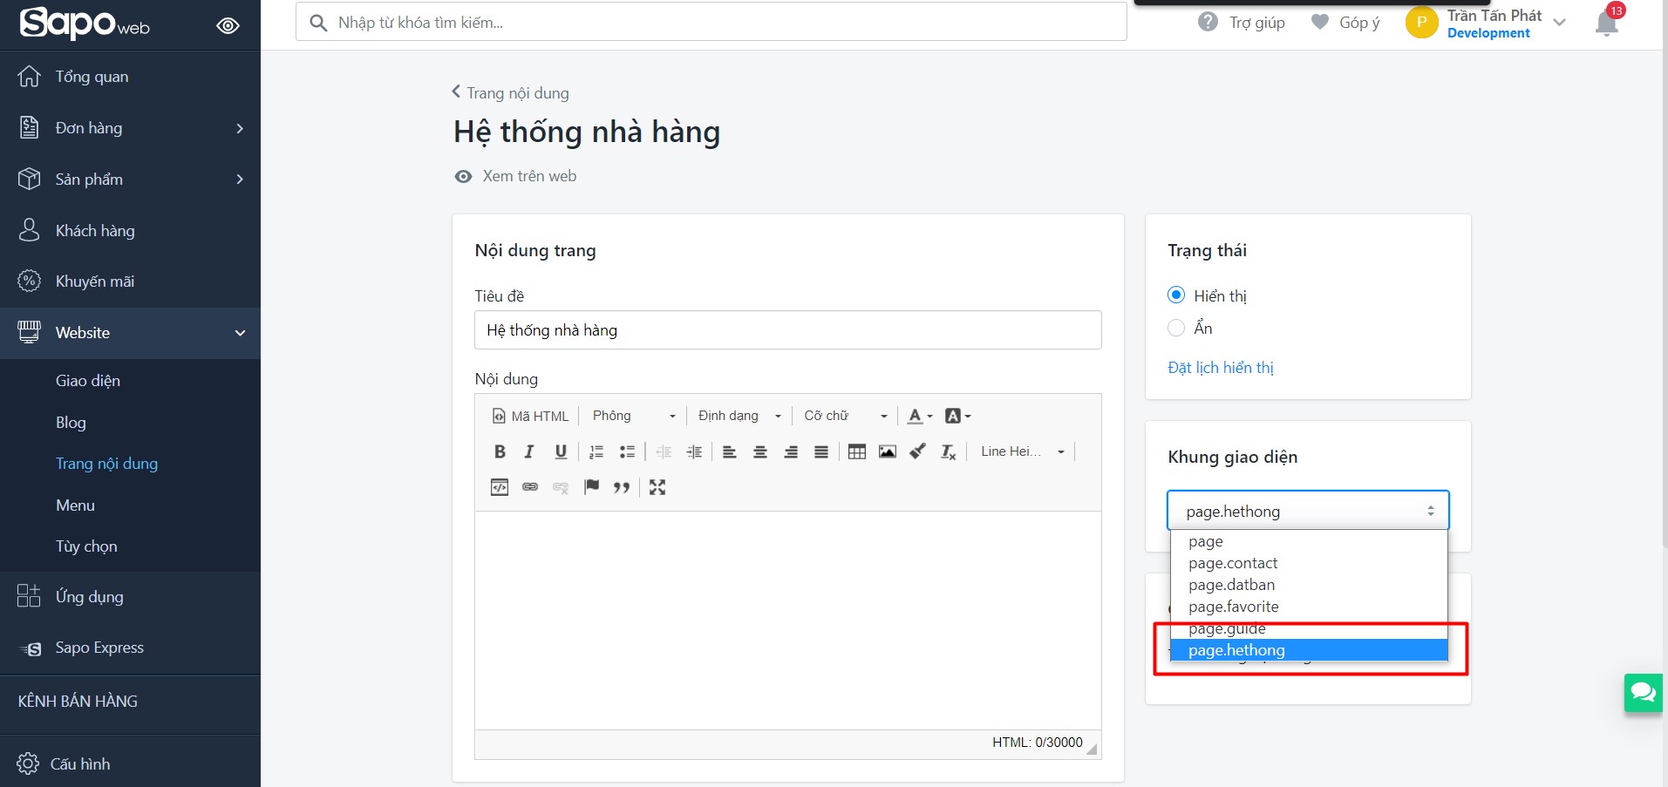Expand the Sản phẩm submenu arrow
1668x787 pixels.
point(240,180)
